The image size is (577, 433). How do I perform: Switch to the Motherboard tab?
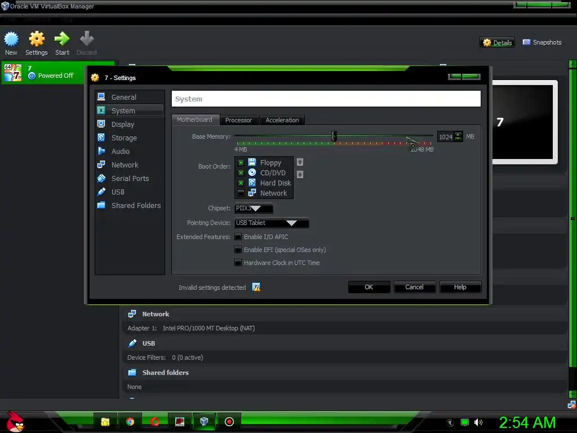click(x=194, y=120)
